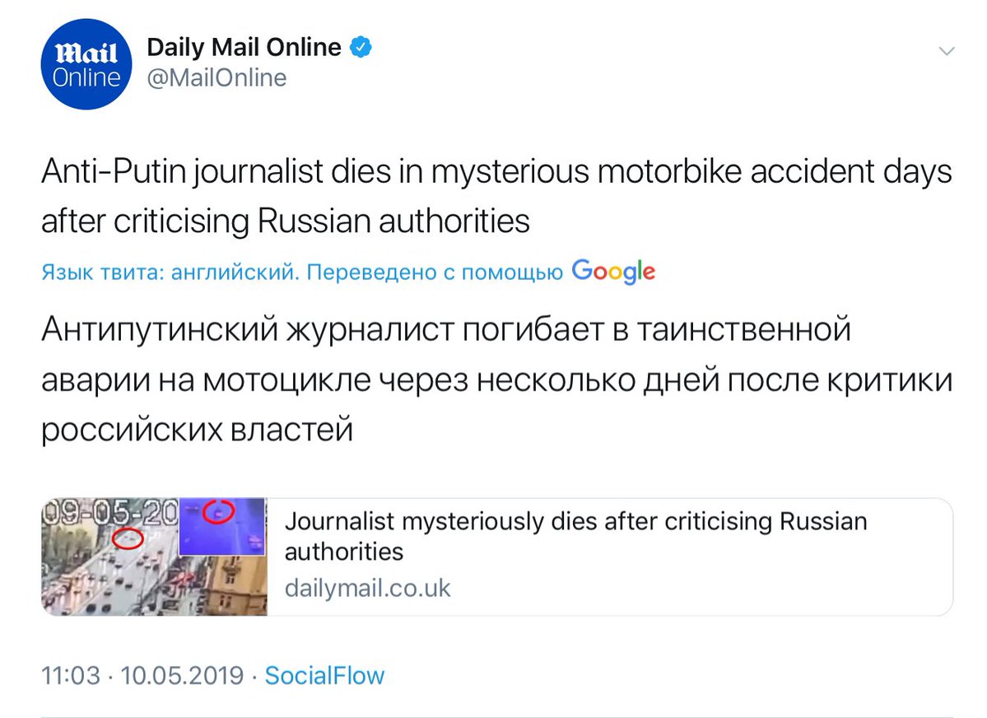The width and height of the screenshot is (987, 718).
Task: Open the @MailOnline handle
Action: [216, 78]
